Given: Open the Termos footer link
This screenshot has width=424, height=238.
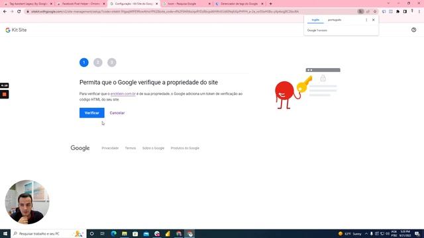Looking at the screenshot, I should 131,148.
